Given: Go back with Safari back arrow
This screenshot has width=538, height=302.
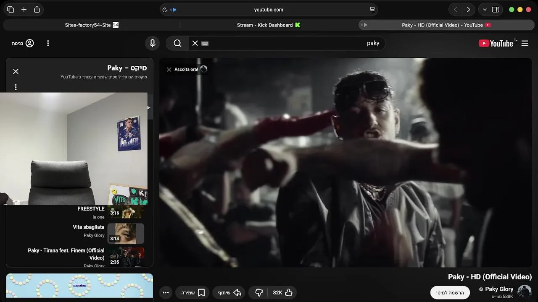Looking at the screenshot, I should click(x=455, y=10).
